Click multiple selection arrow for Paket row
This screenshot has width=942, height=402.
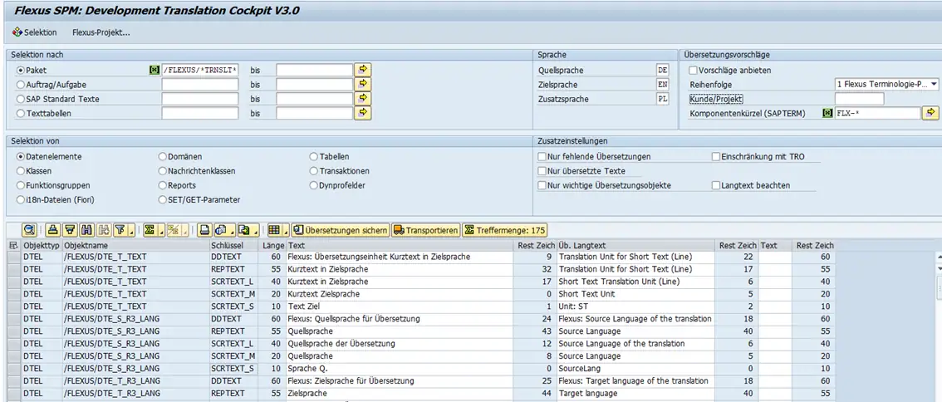[x=362, y=70]
